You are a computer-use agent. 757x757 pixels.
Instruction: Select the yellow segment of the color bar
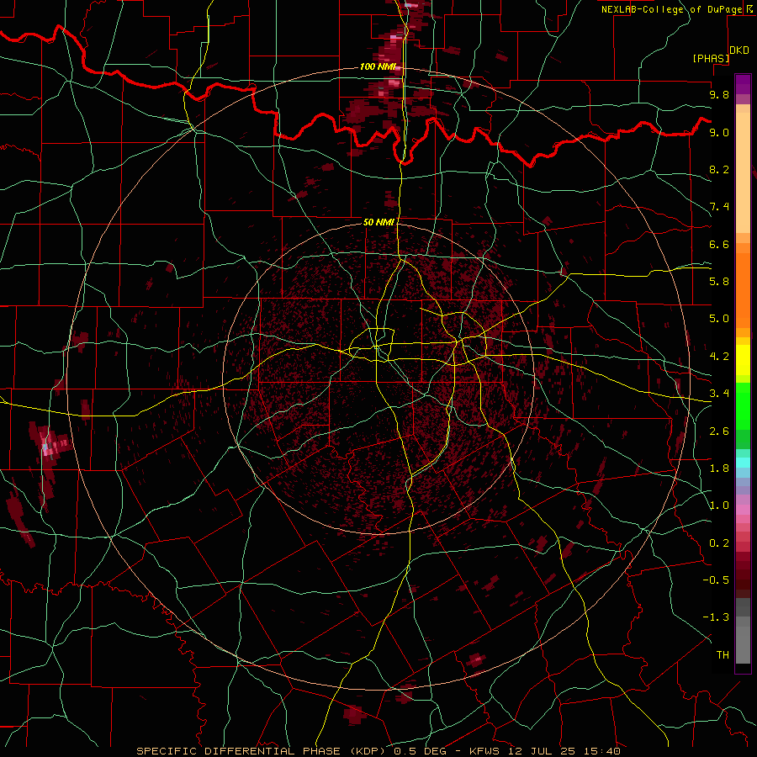click(x=743, y=360)
